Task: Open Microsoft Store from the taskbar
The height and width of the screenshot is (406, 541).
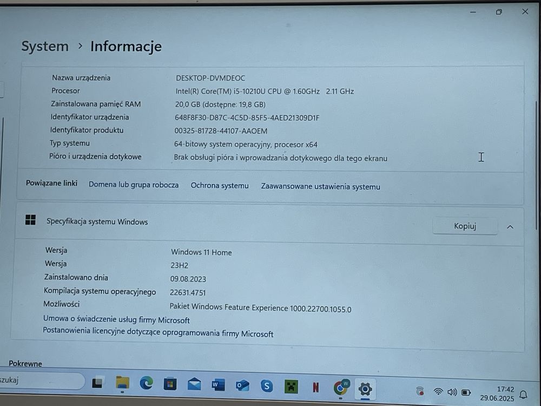Action: (x=170, y=384)
